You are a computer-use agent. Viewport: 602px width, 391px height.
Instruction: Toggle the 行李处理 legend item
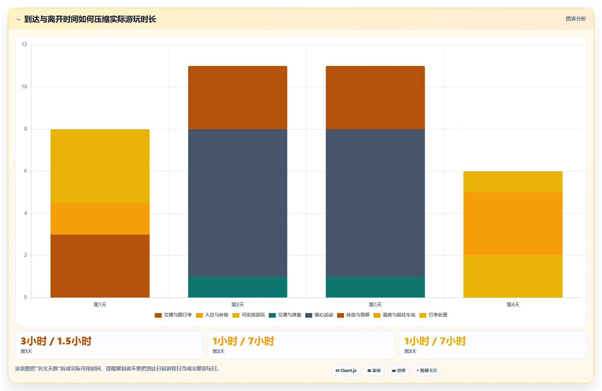tap(433, 315)
